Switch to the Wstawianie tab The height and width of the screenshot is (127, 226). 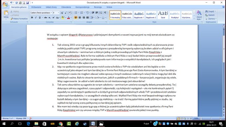(x=36, y=7)
